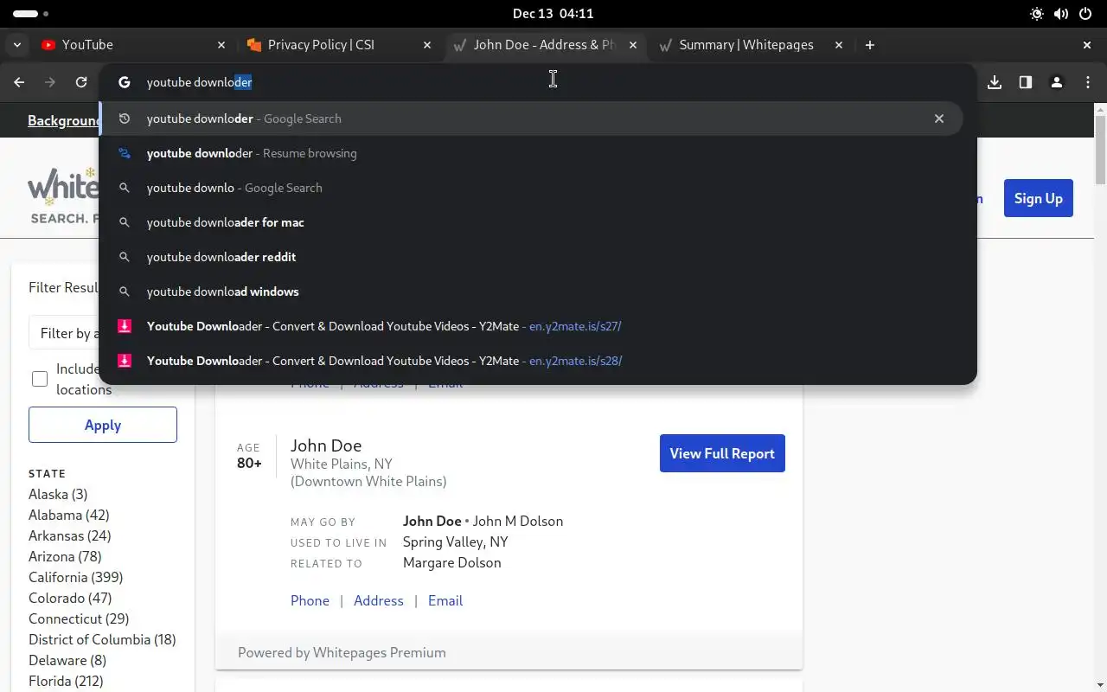Filter by state Arkansas (24)
1107x692 pixels.
tap(70, 535)
